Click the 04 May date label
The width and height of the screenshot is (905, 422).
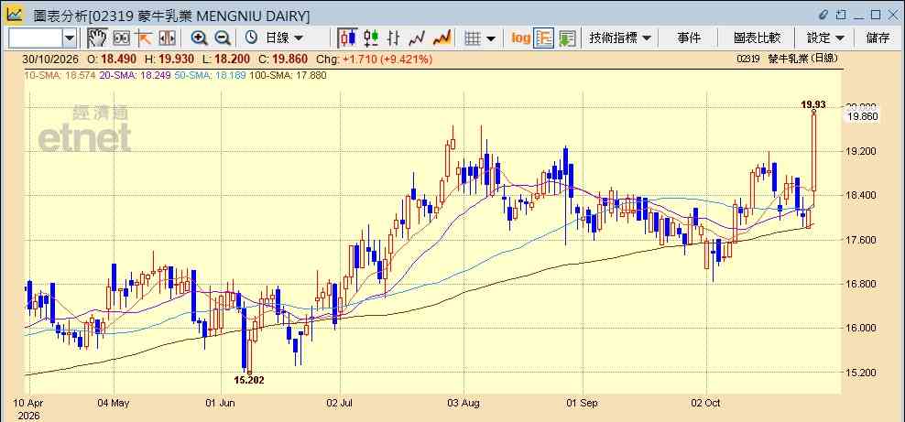click(114, 403)
